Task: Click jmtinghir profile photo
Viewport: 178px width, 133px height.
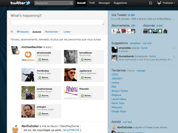Action: pos(28,111)
